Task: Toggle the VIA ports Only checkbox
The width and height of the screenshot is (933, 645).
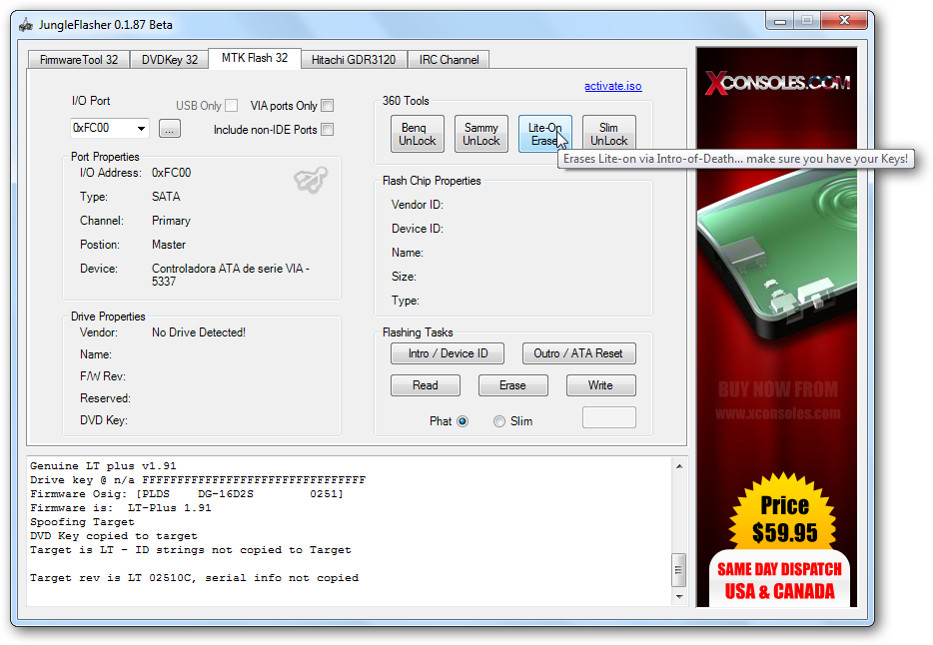Action: coord(328,106)
